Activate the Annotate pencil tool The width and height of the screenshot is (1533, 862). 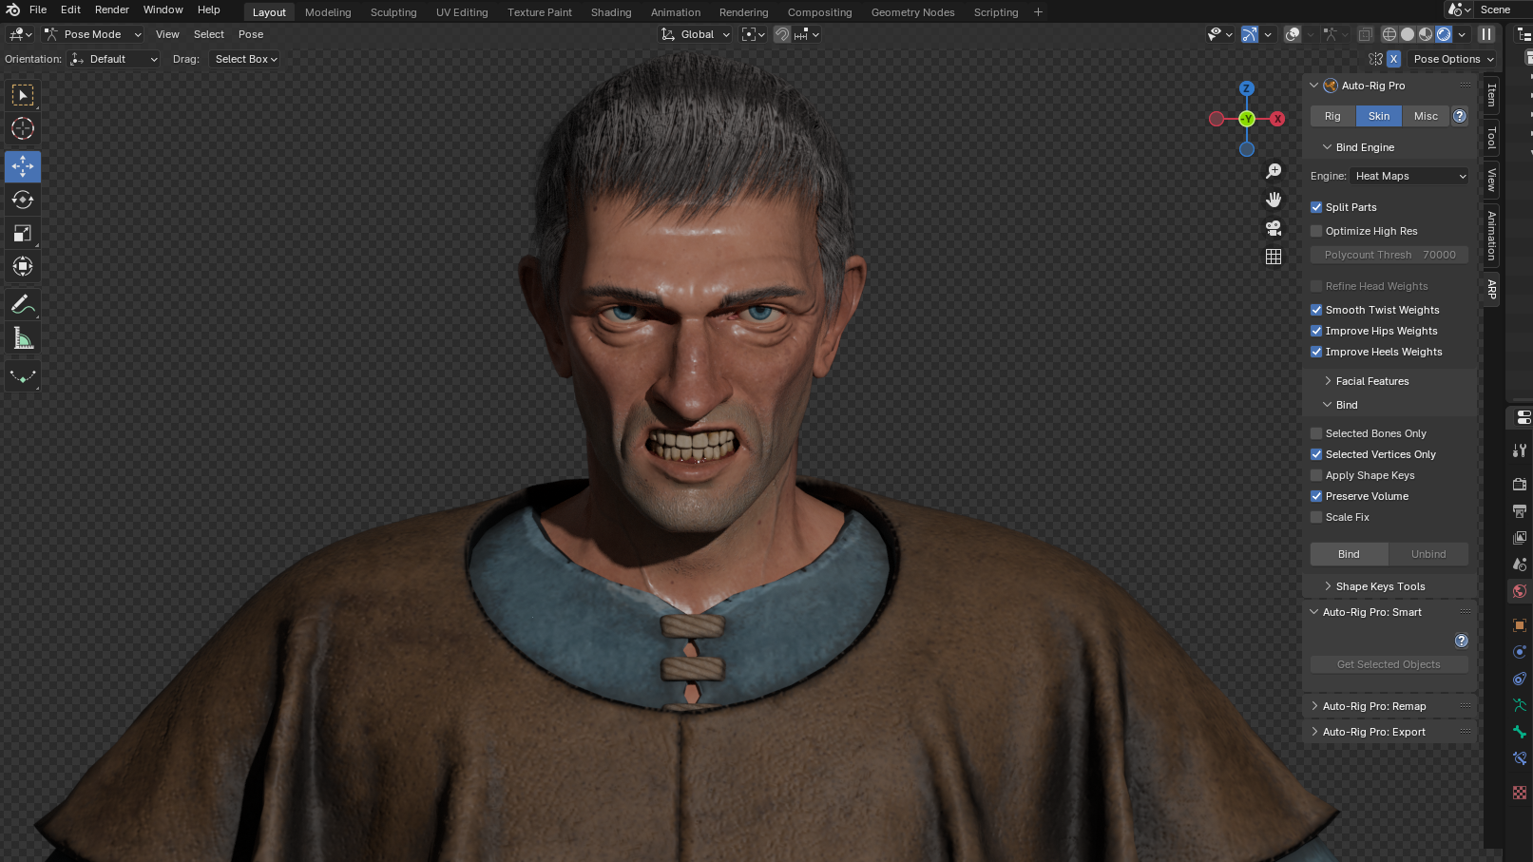(x=23, y=305)
